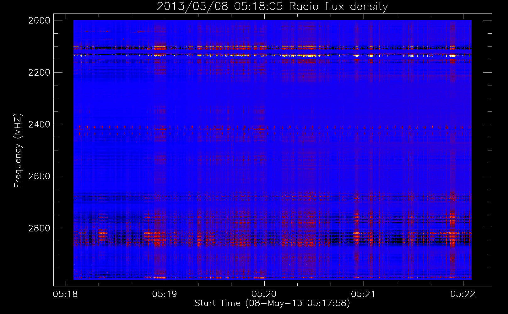Click the 05:20 time tick label
The width and height of the screenshot is (508, 314).
tap(264, 294)
